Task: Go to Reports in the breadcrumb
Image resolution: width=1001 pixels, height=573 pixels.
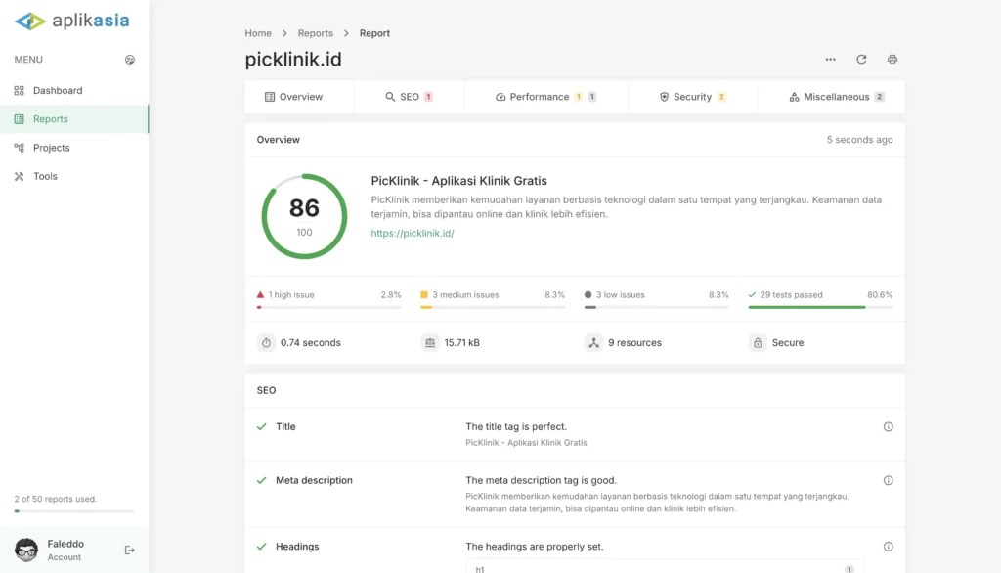Action: point(315,33)
